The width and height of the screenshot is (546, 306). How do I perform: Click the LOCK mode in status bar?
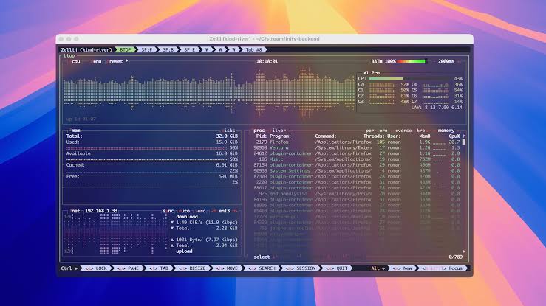[96, 268]
